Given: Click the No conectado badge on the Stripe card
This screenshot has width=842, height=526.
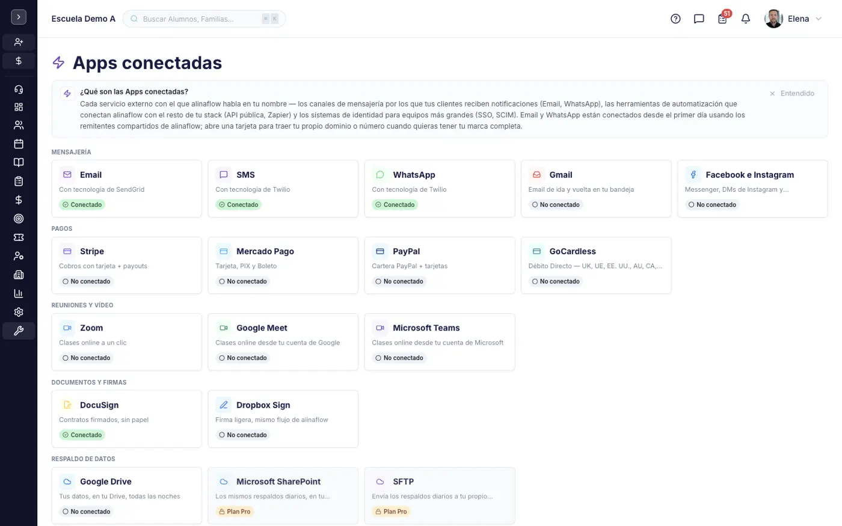Looking at the screenshot, I should (87, 281).
